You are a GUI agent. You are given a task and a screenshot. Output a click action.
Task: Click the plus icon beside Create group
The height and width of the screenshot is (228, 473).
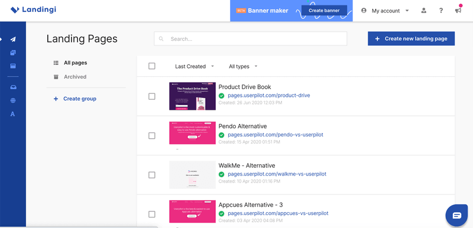56,99
